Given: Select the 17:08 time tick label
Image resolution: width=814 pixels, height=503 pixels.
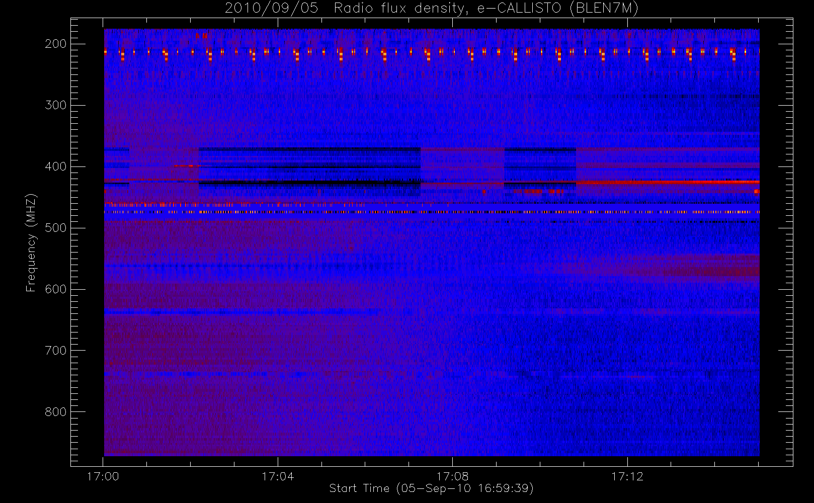Looking at the screenshot, I should pyautogui.click(x=452, y=476).
